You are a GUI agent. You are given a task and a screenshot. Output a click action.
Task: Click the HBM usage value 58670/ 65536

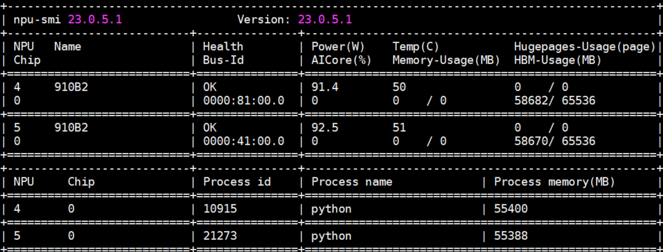[554, 141]
